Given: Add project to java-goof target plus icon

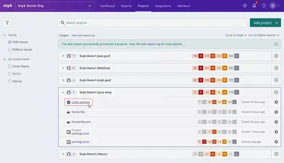Looking at the screenshot, I should point(276,56).
